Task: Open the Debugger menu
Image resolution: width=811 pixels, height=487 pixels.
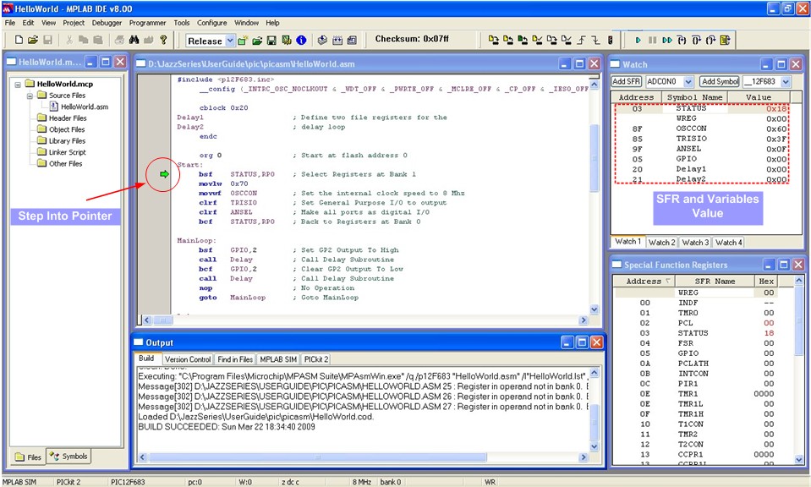Action: (107, 23)
